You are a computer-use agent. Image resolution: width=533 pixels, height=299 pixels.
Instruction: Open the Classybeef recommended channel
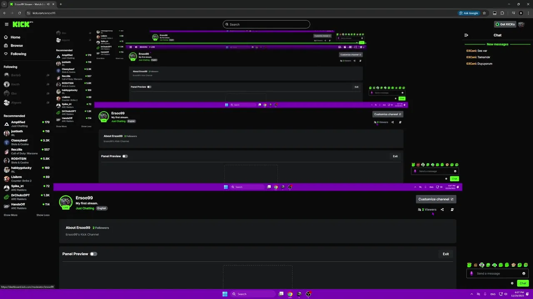click(x=27, y=142)
